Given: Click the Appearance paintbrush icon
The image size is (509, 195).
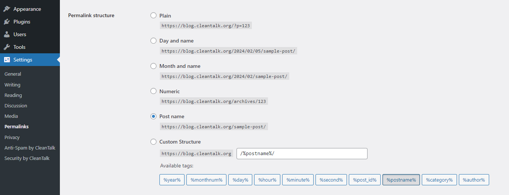Looking at the screenshot, I should coord(7,9).
